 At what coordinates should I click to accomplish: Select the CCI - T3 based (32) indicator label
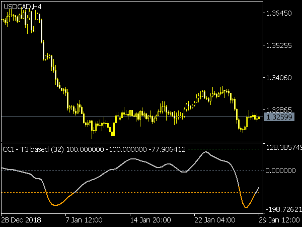tap(33, 149)
